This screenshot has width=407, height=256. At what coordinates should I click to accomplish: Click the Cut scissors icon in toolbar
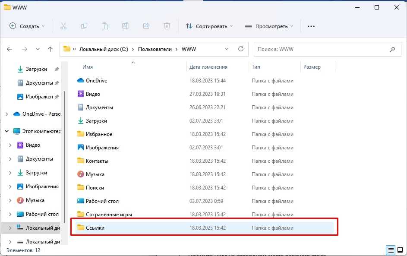click(63, 26)
